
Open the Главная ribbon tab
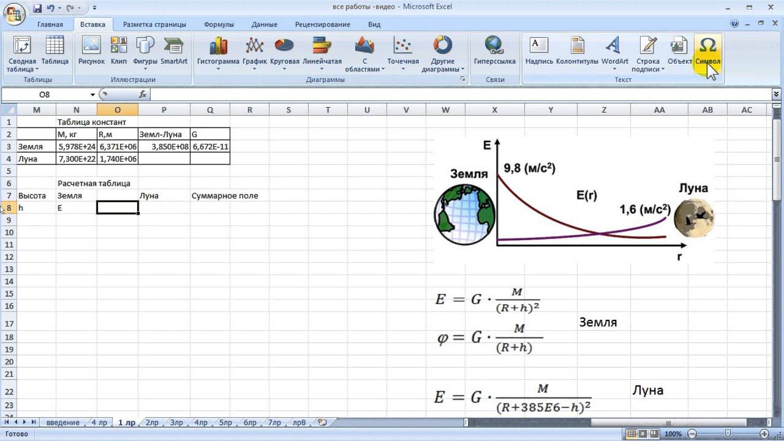click(50, 24)
